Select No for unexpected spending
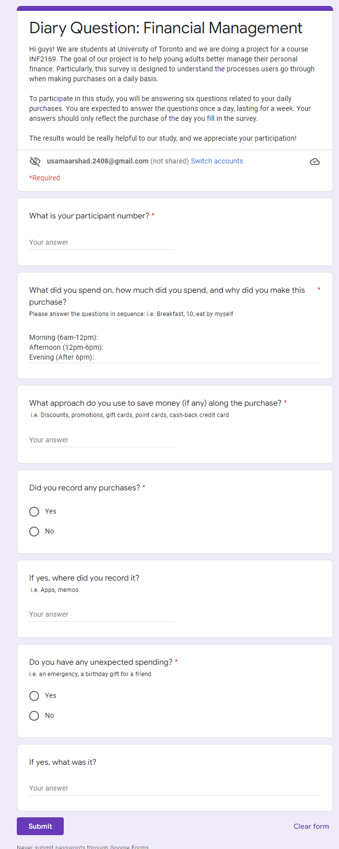 pyautogui.click(x=34, y=716)
